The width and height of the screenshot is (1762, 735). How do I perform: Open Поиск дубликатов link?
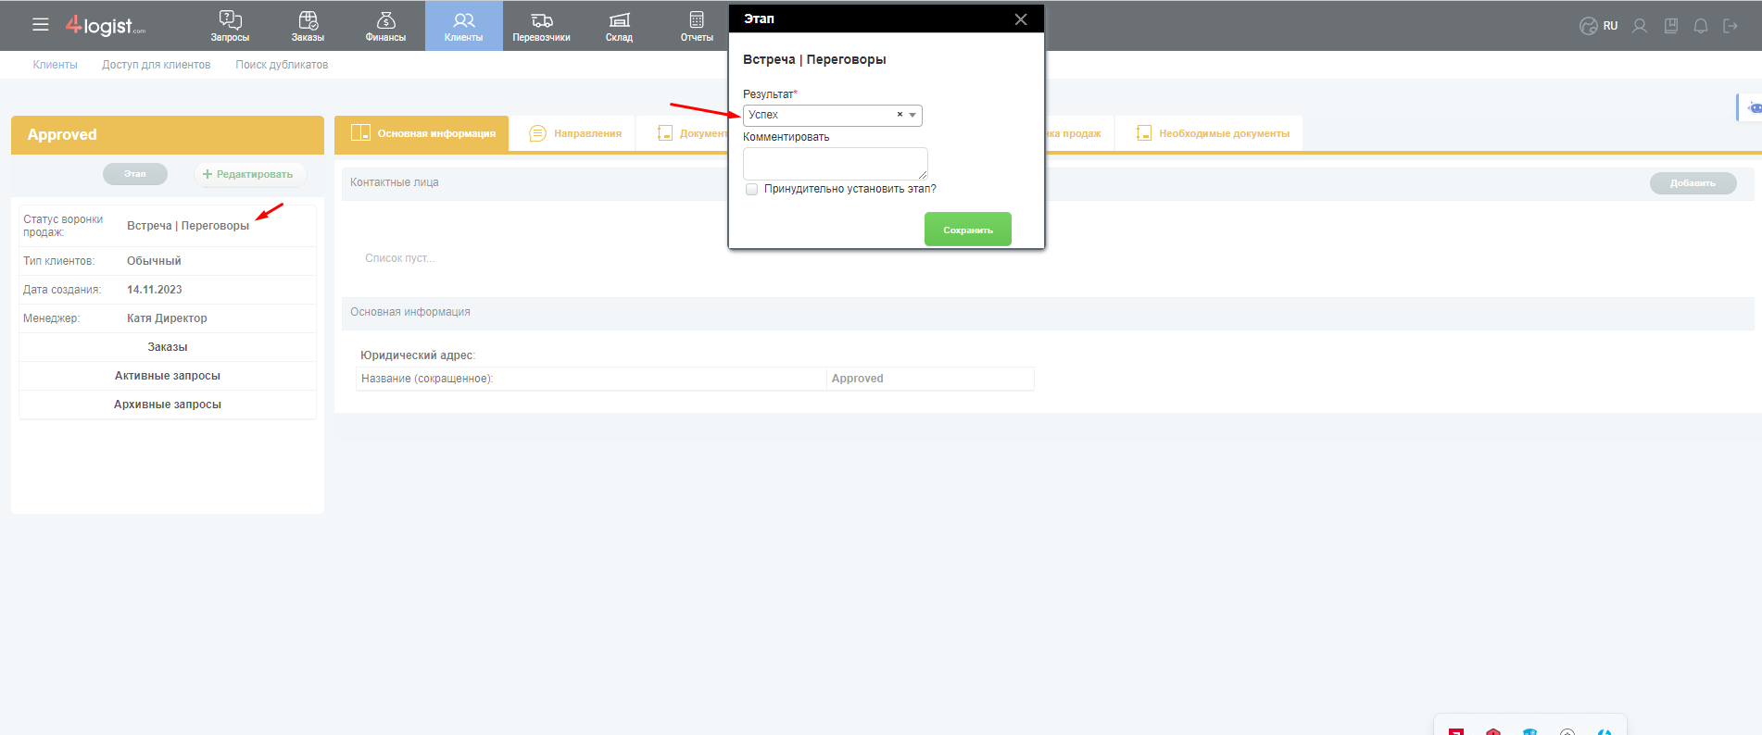[x=282, y=65]
